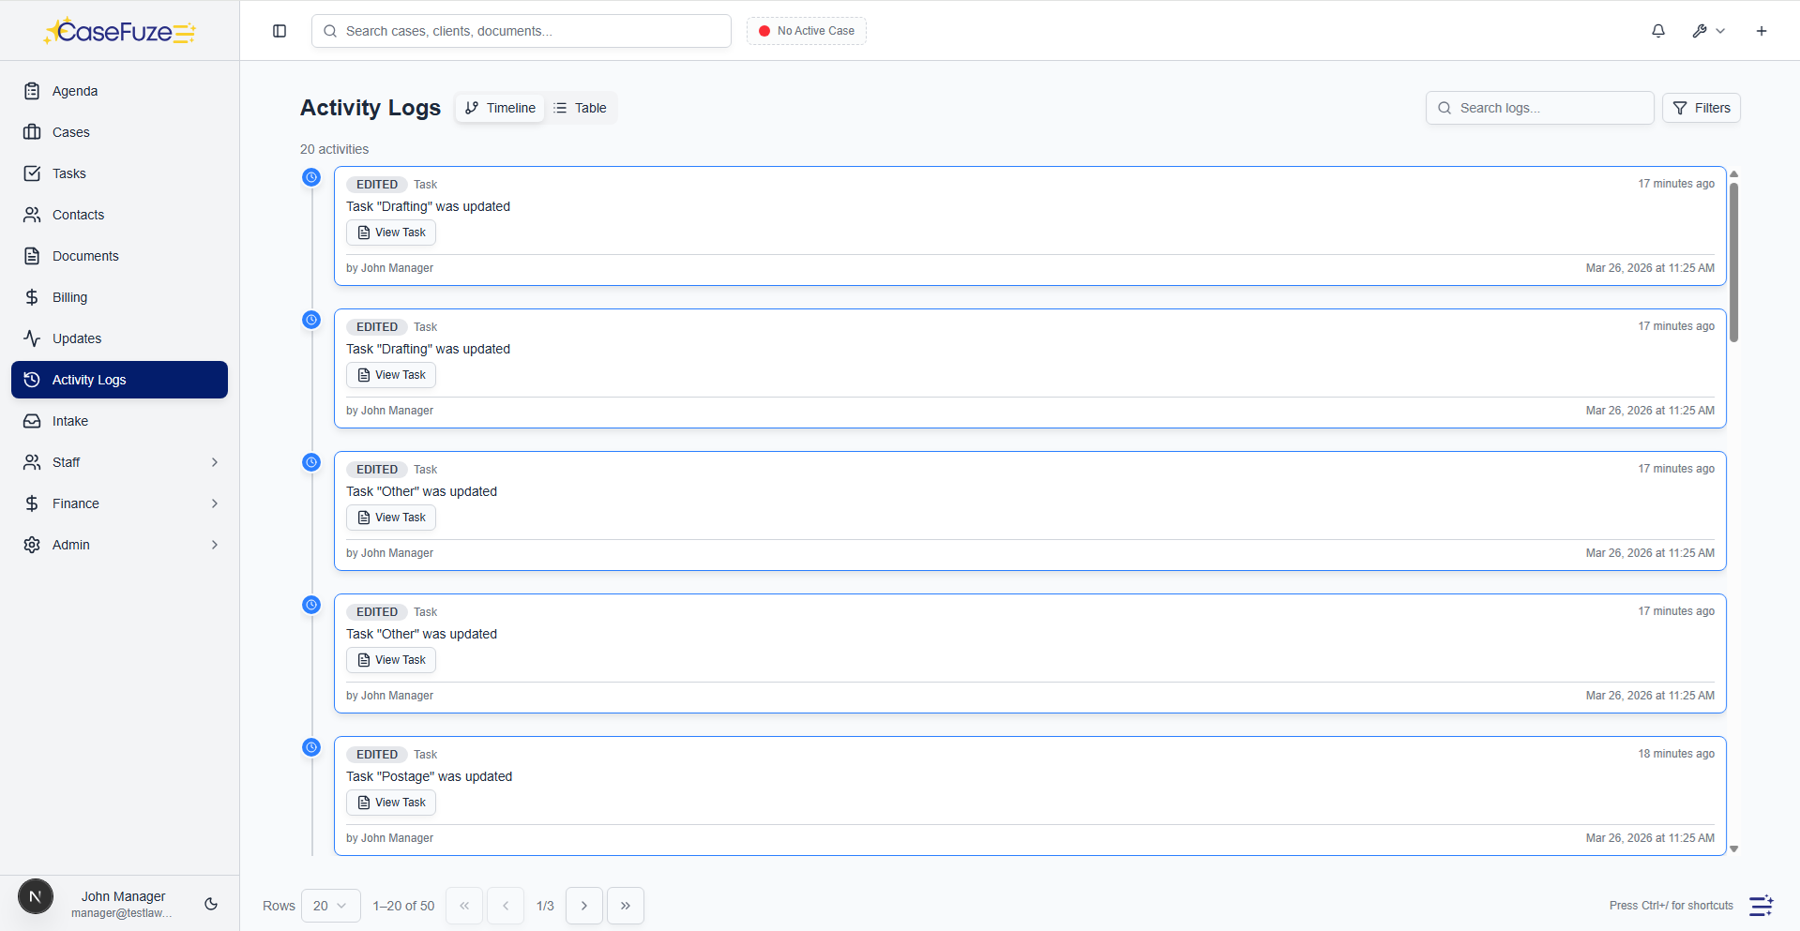The width and height of the screenshot is (1800, 931).
Task: Click the No Active Case indicator
Action: point(806,30)
